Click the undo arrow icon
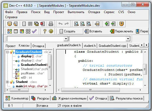The image size is (152, 111). [x=60, y=24]
